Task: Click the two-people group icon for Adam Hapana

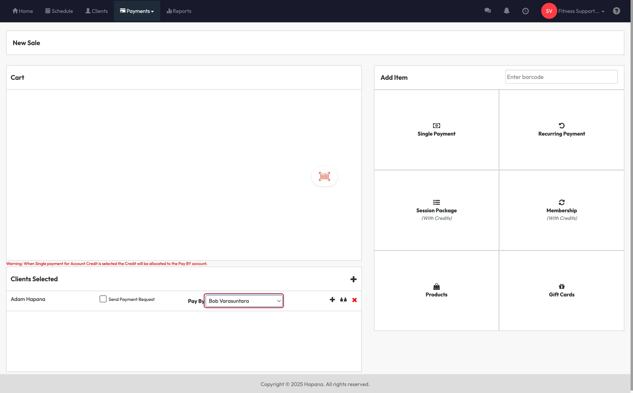Action: (x=343, y=300)
